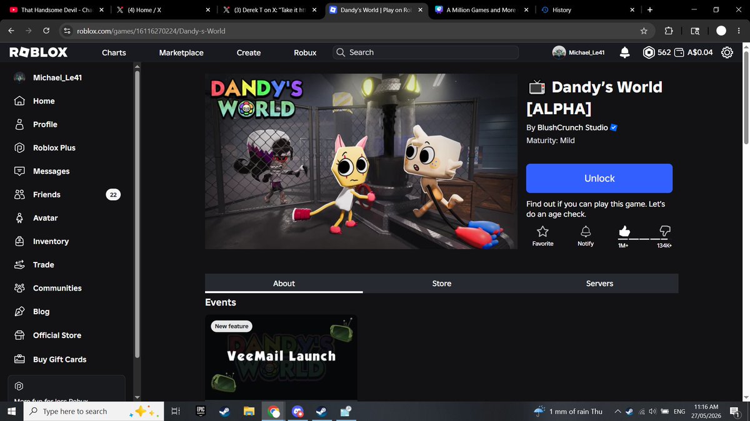This screenshot has width=750, height=421.
Task: Switch to the Derek T on X tab
Action: 269,10
